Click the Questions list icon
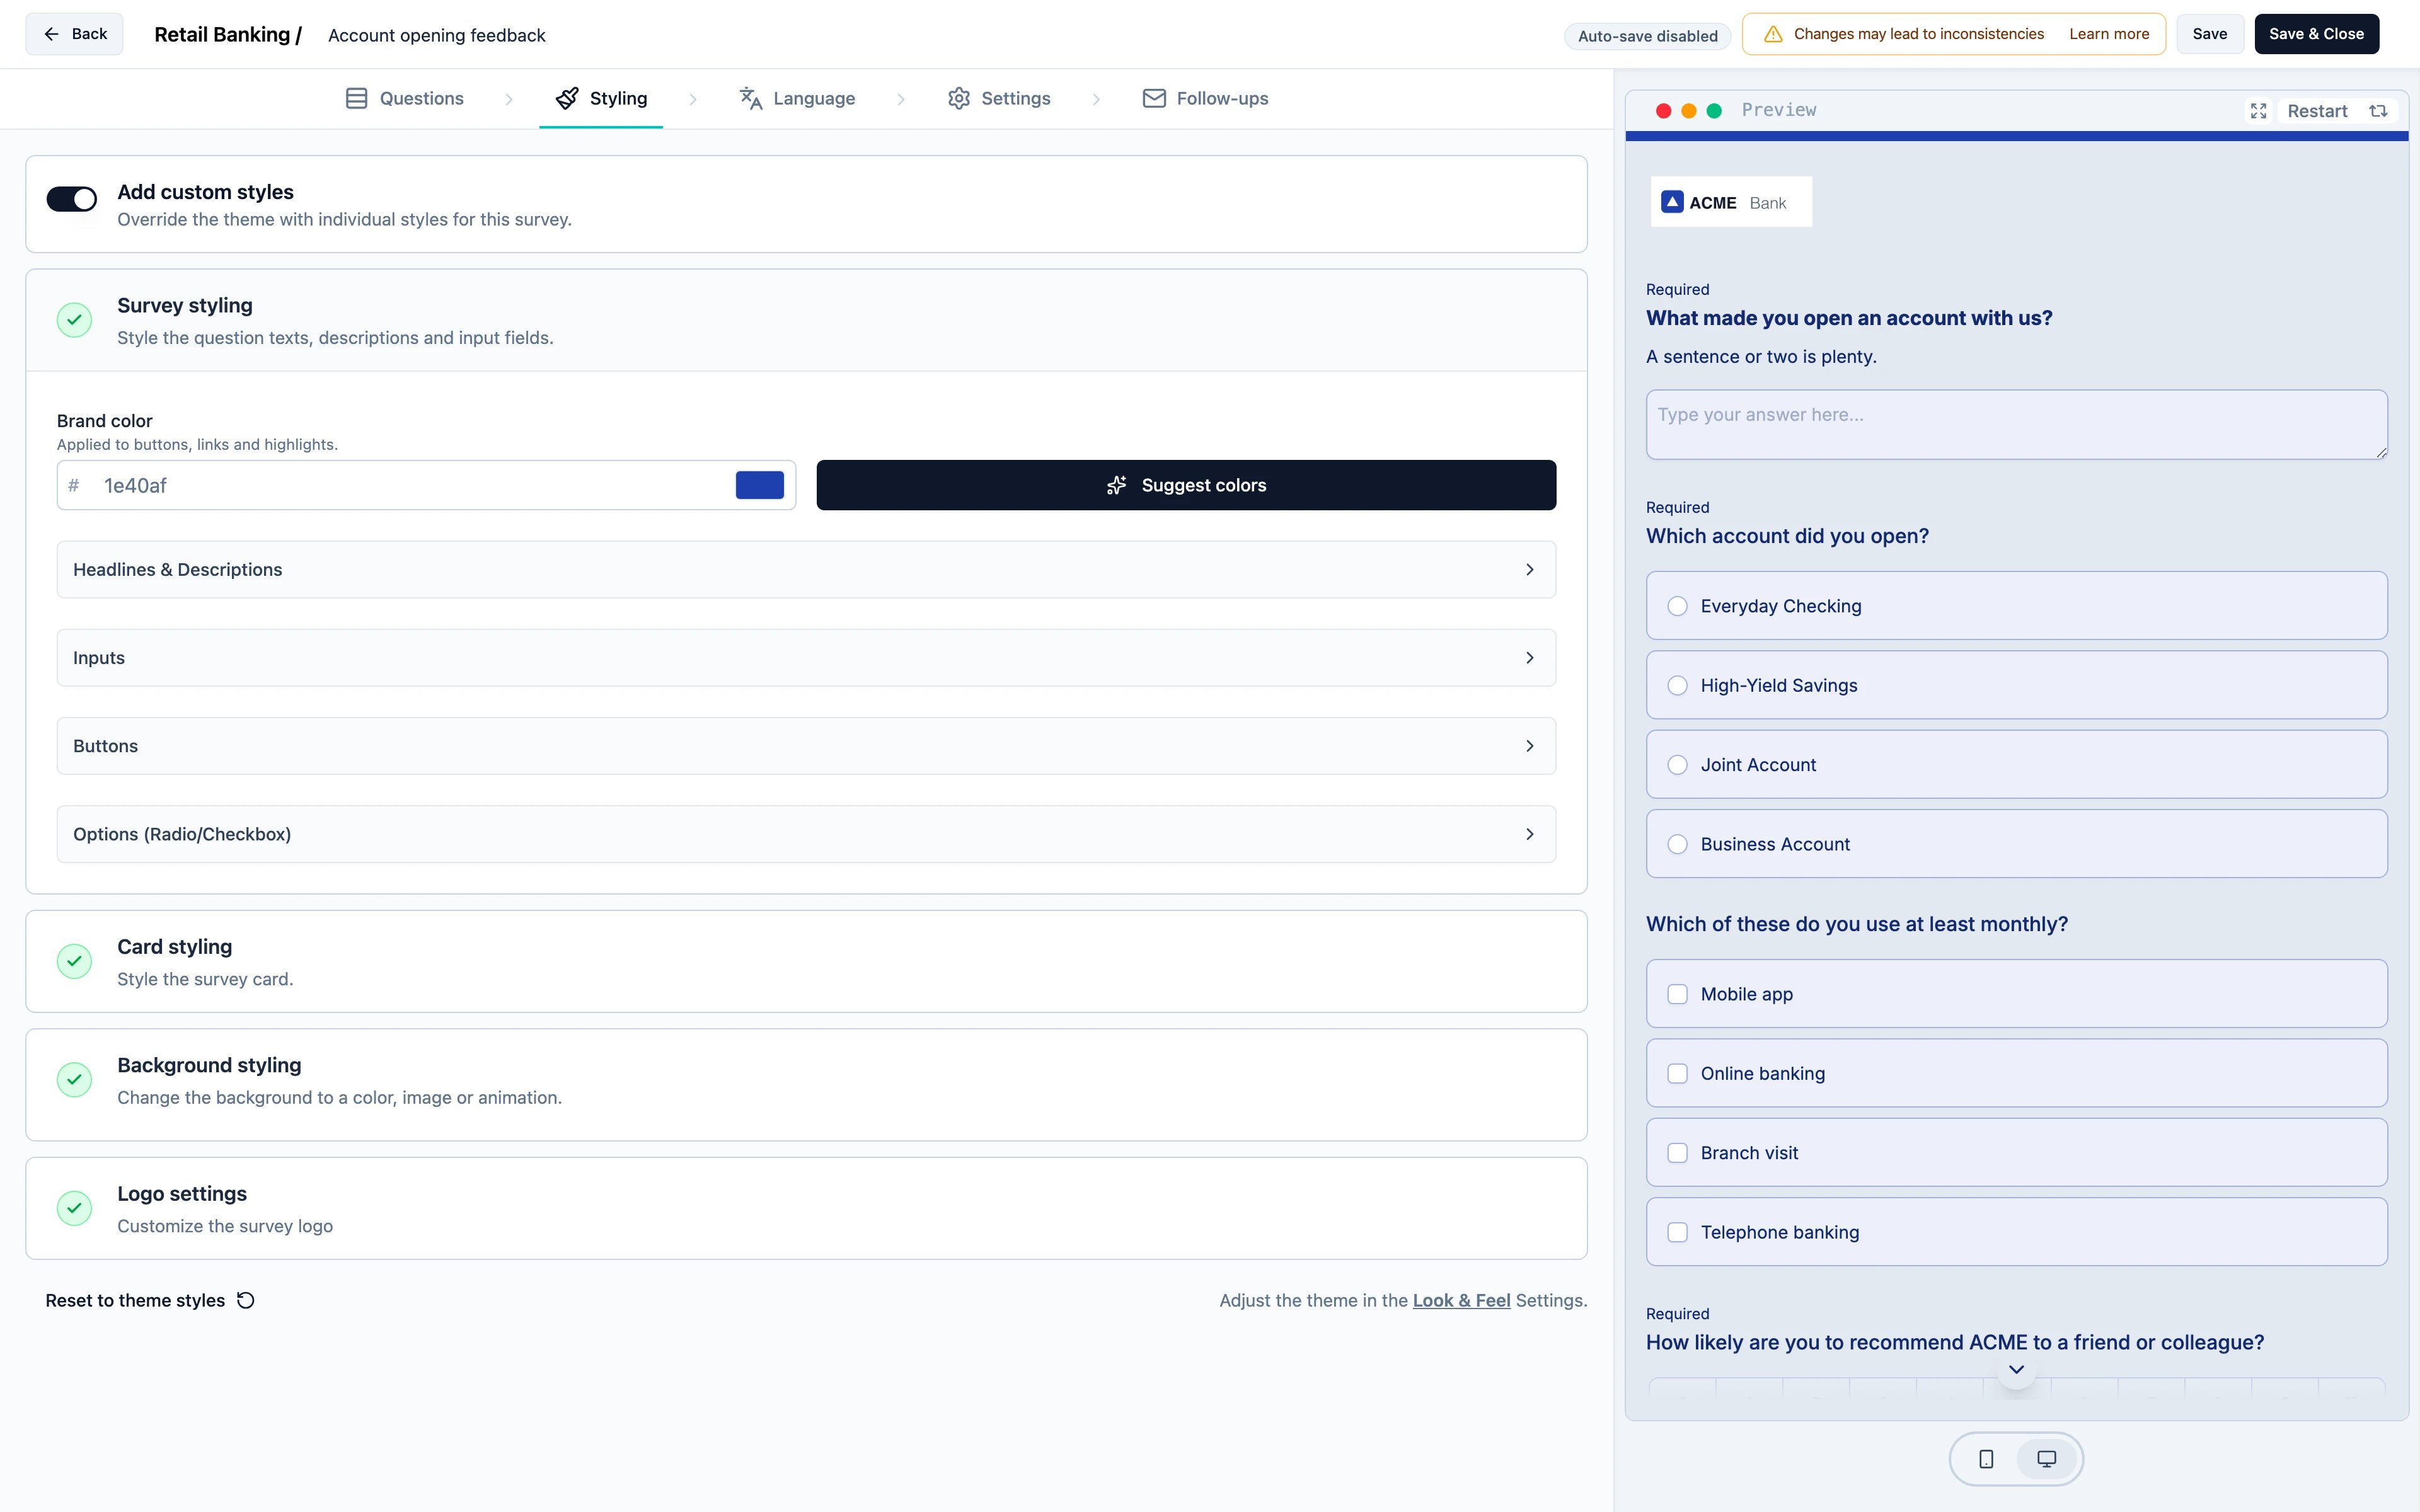 (356, 98)
